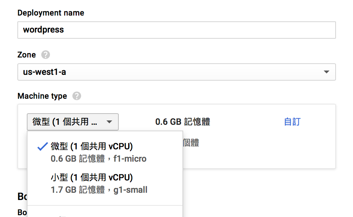Select the 微型 (1 個共用 vCPU) option

(92, 146)
